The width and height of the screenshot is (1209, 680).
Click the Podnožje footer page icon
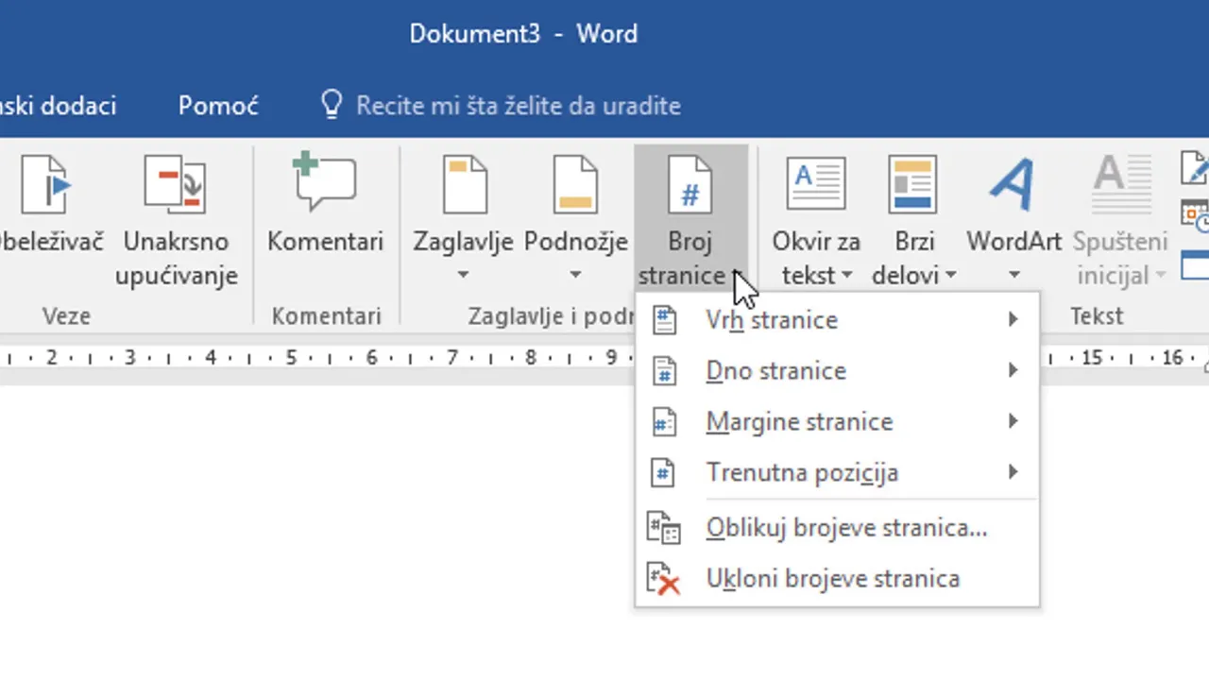point(575,184)
